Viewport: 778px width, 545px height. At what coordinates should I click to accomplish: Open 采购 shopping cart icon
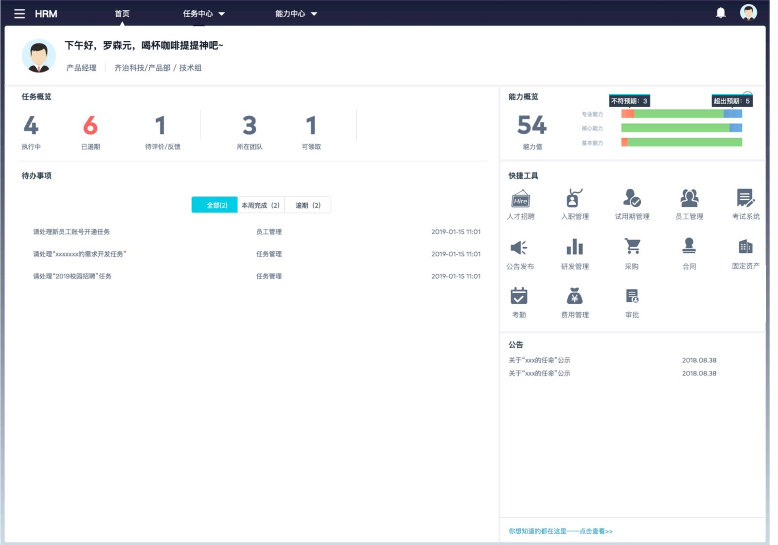click(632, 246)
